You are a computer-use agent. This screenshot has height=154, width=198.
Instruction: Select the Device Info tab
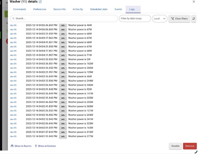[x=60, y=10]
